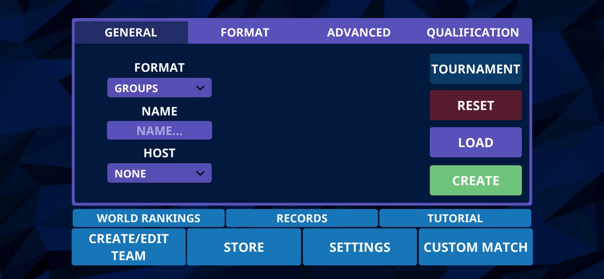Switch to the General tab

(131, 33)
